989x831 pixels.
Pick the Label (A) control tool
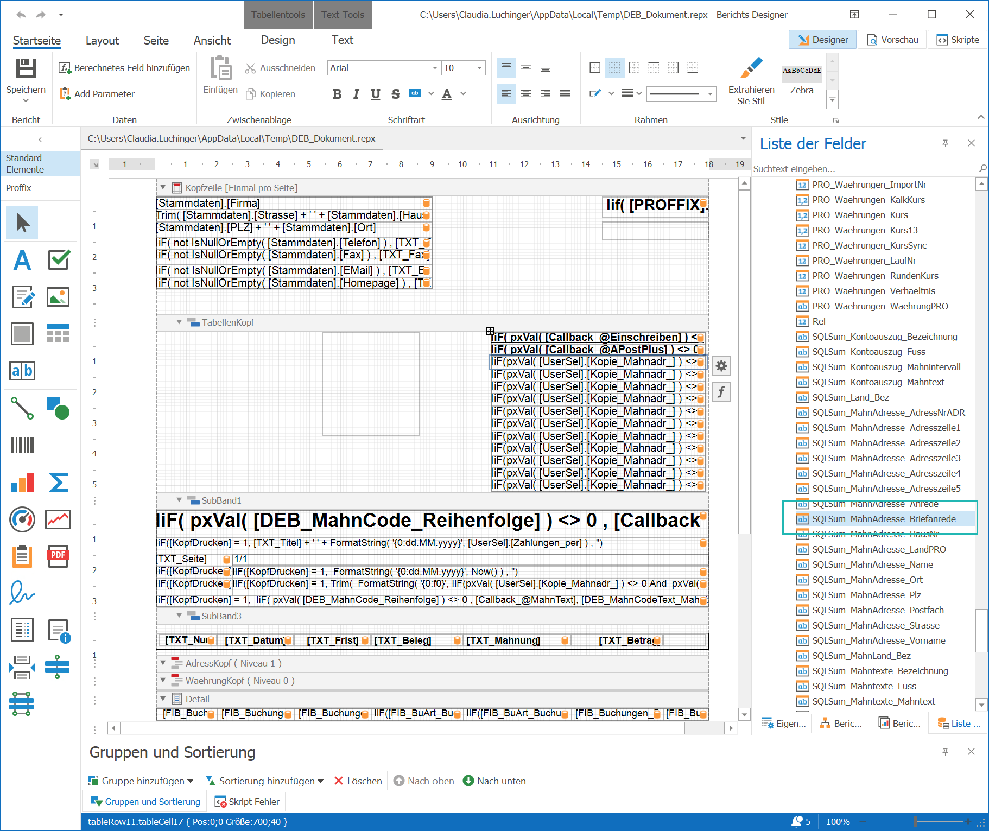(x=22, y=260)
